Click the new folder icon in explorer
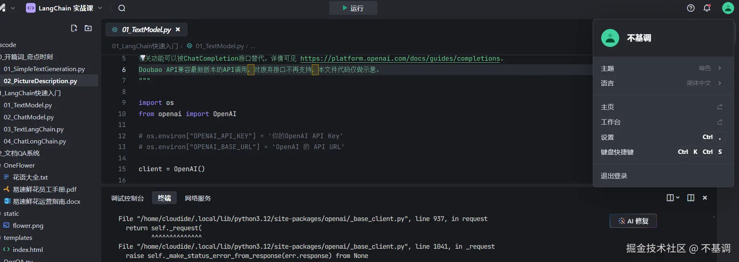 (88, 28)
